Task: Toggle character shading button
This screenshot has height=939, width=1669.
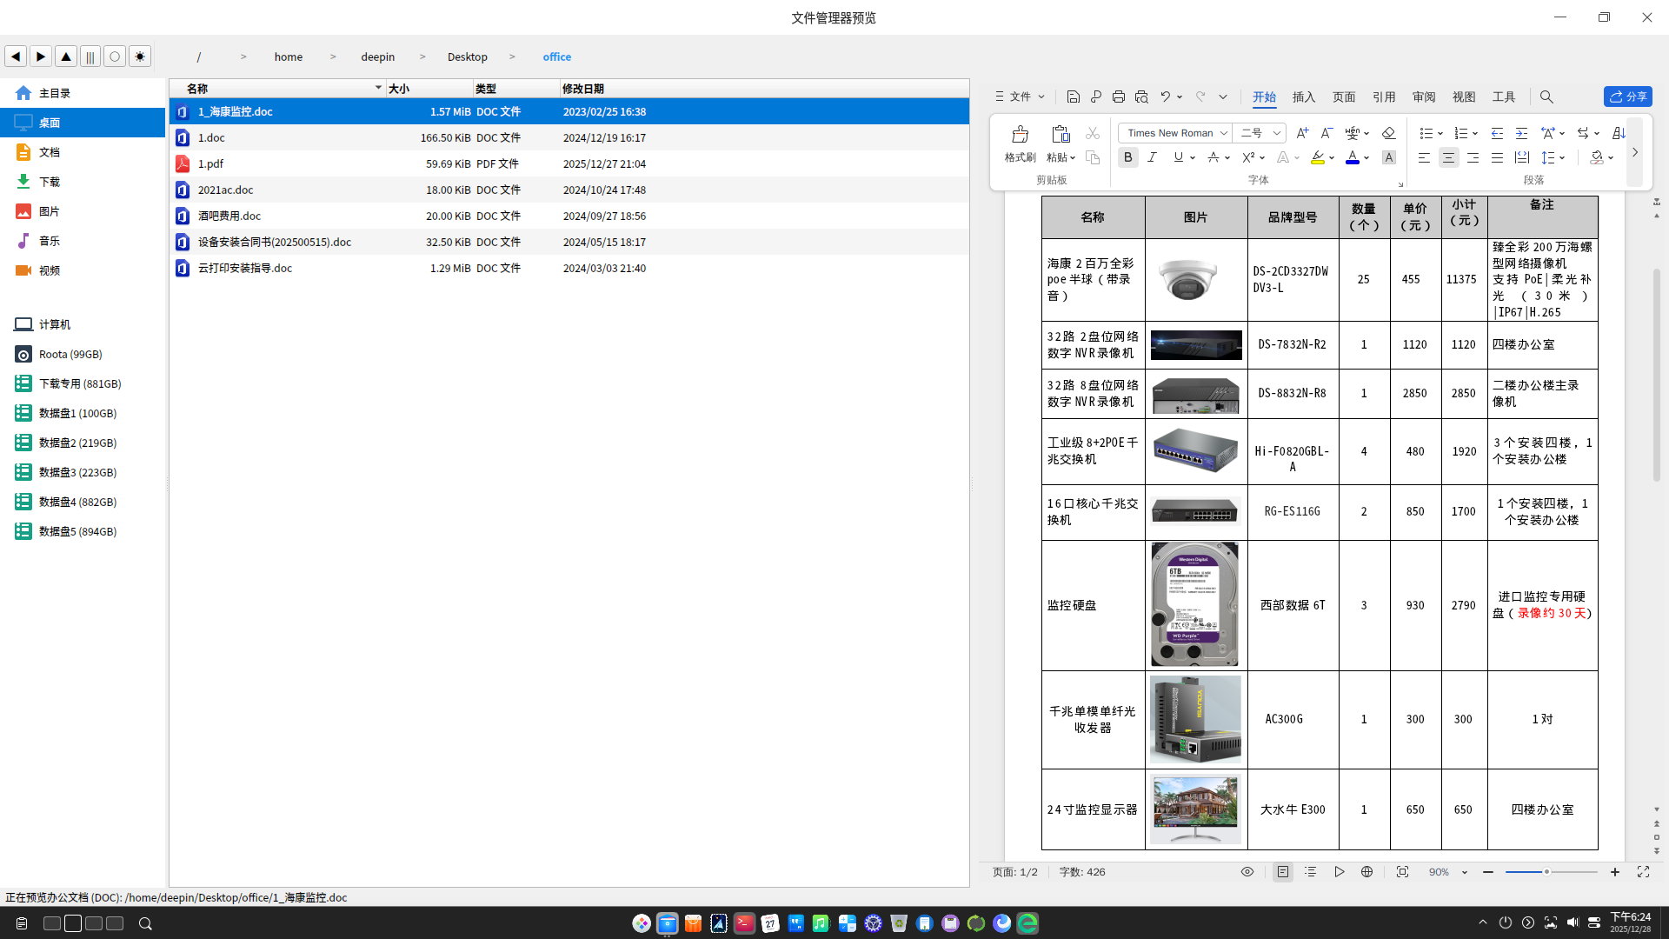Action: pyautogui.click(x=1389, y=157)
